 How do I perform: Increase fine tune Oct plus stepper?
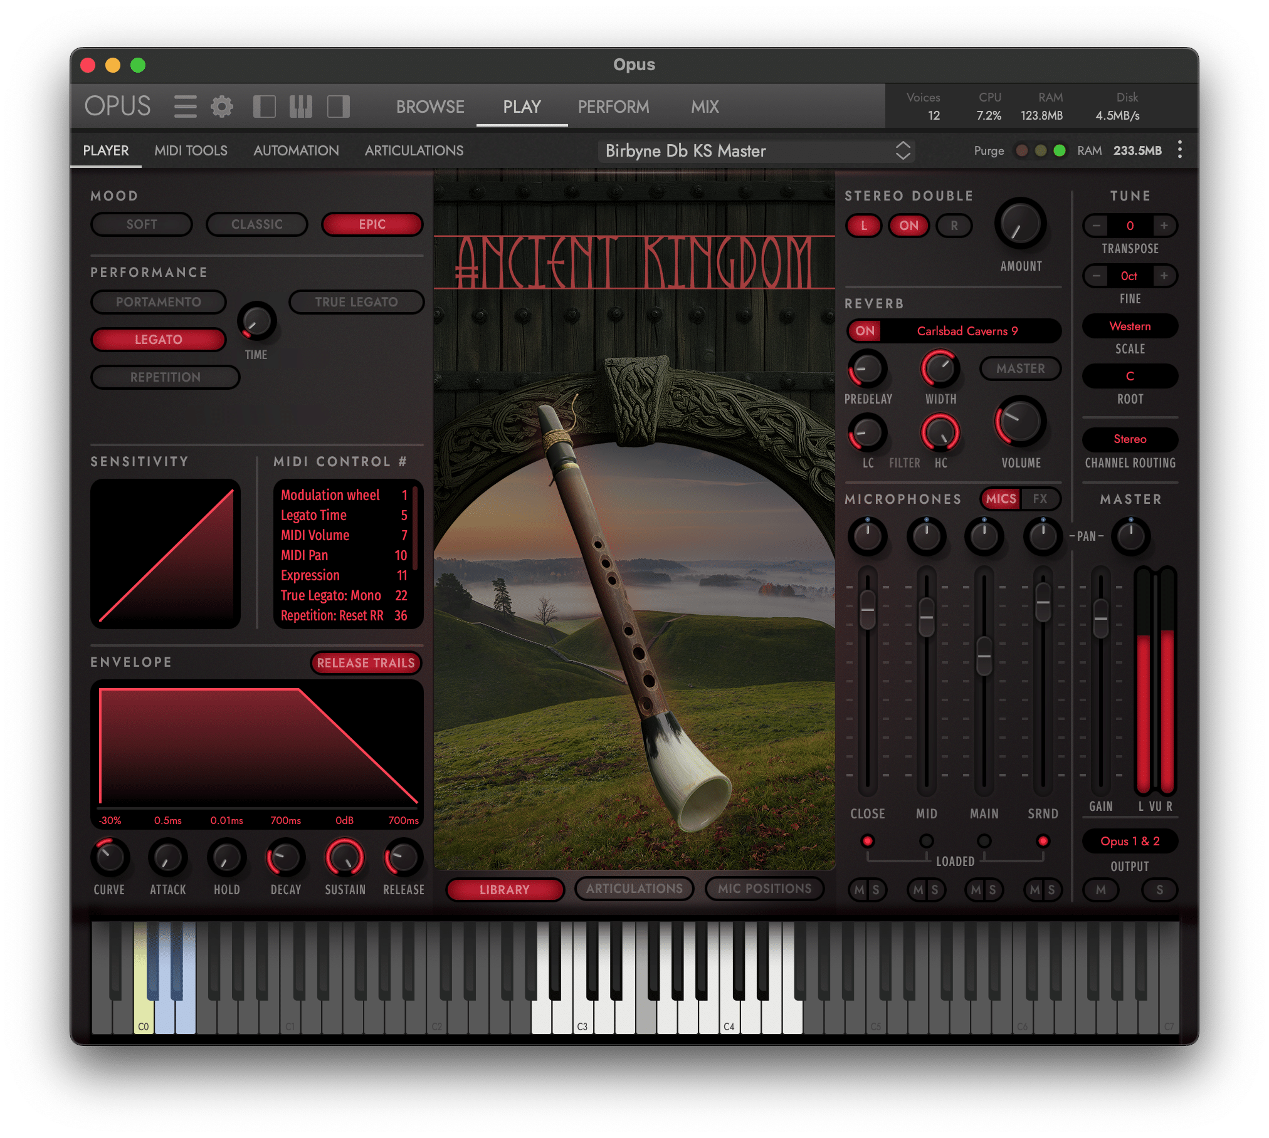click(x=1164, y=276)
